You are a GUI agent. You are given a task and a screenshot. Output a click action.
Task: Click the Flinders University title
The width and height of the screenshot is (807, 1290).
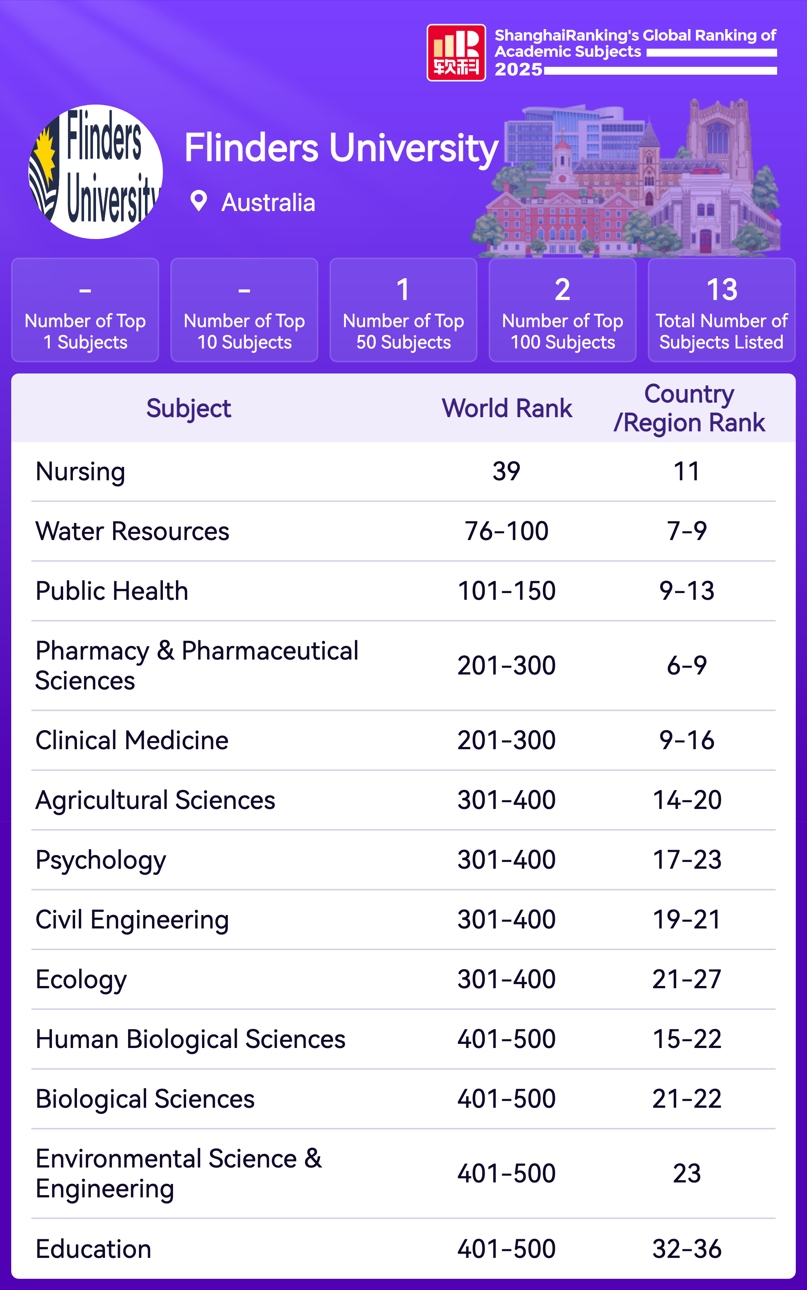pyautogui.click(x=341, y=148)
